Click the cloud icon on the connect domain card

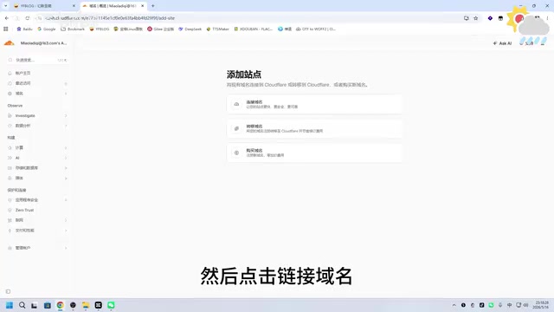pos(236,104)
